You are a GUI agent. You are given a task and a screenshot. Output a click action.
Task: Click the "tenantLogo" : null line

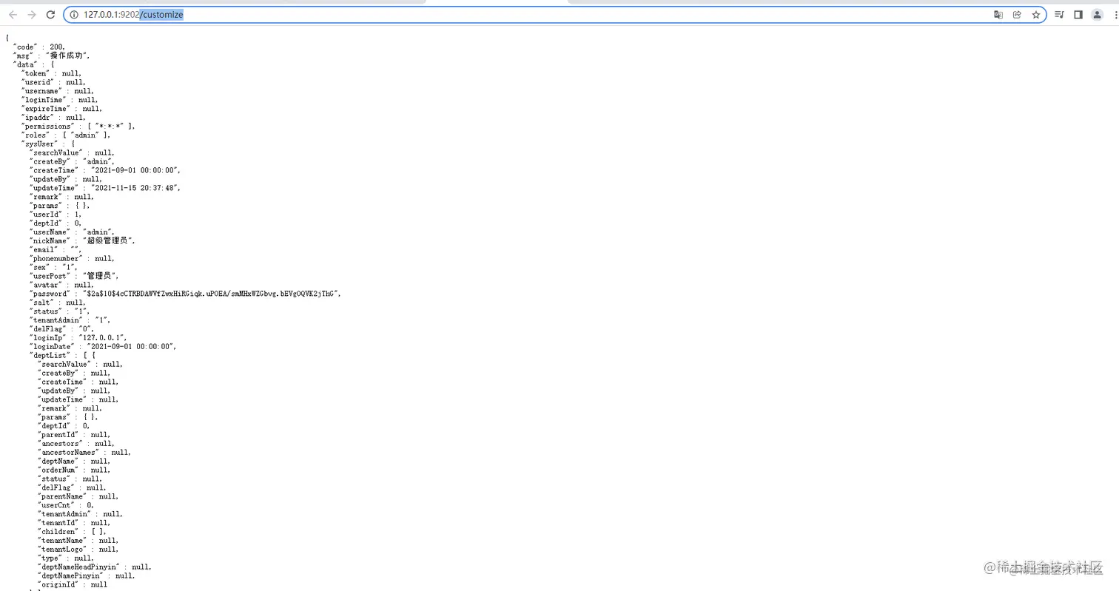[x=78, y=550]
